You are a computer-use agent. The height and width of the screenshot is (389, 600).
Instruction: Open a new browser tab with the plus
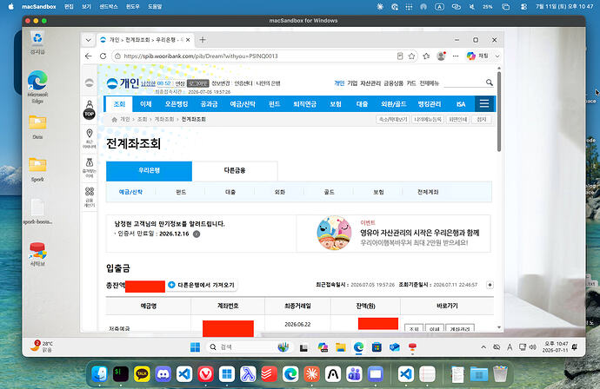point(203,40)
